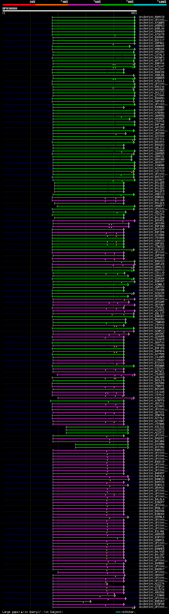
Task: Click the purple alignment bar for UniRef100_B9RUQ1
Action: click(88, 197)
